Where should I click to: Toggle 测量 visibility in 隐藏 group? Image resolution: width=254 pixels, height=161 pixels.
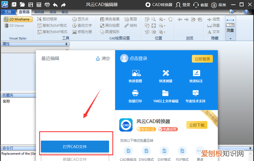pos(214,25)
